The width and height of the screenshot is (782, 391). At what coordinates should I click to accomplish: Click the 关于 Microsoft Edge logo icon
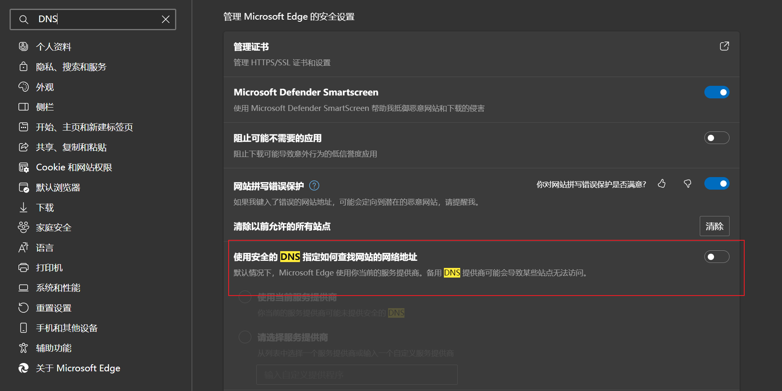click(23, 368)
